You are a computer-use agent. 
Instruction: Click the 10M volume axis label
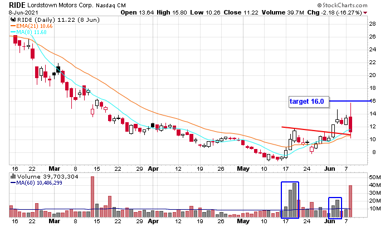pos(375,209)
